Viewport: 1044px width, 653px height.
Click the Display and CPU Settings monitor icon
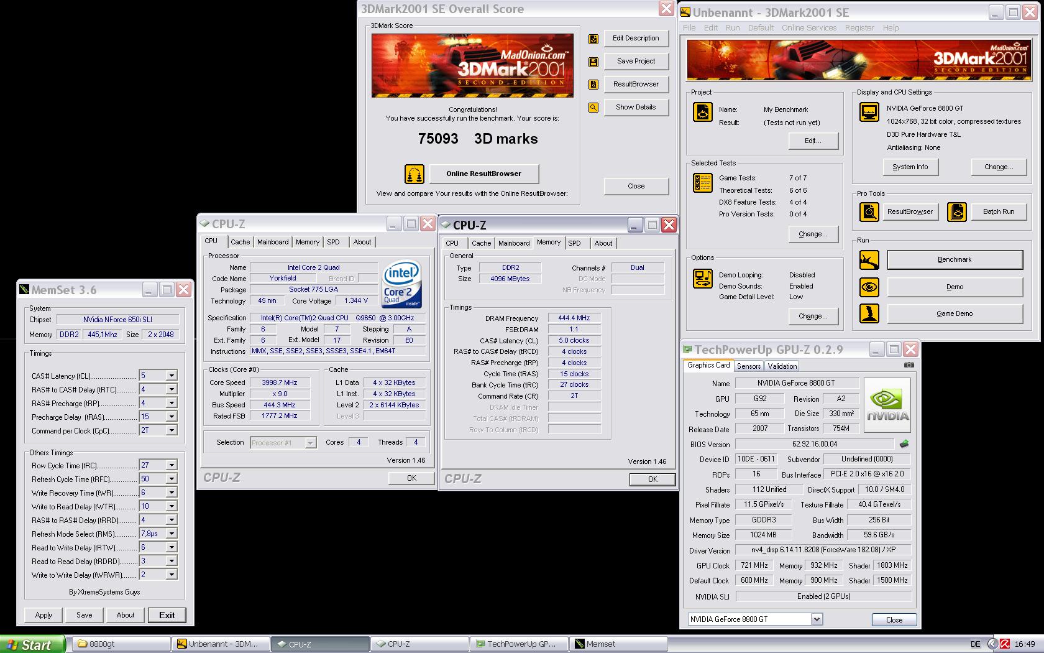[x=869, y=112]
